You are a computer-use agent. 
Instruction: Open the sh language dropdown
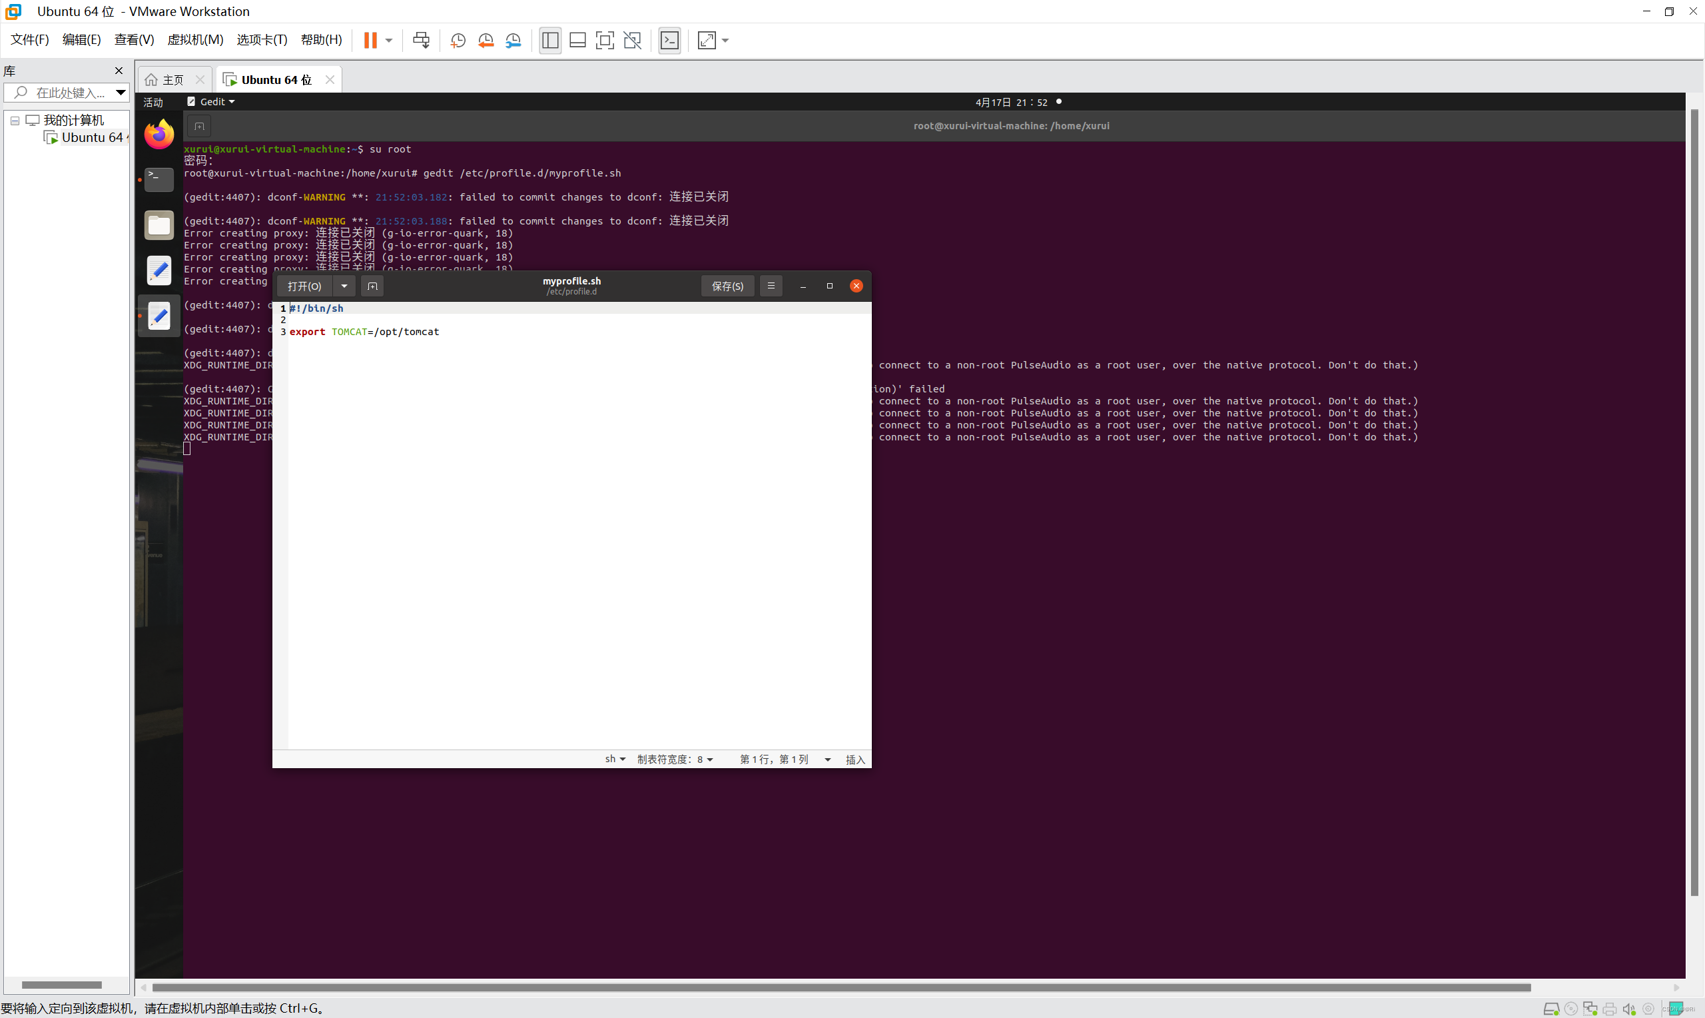(614, 759)
